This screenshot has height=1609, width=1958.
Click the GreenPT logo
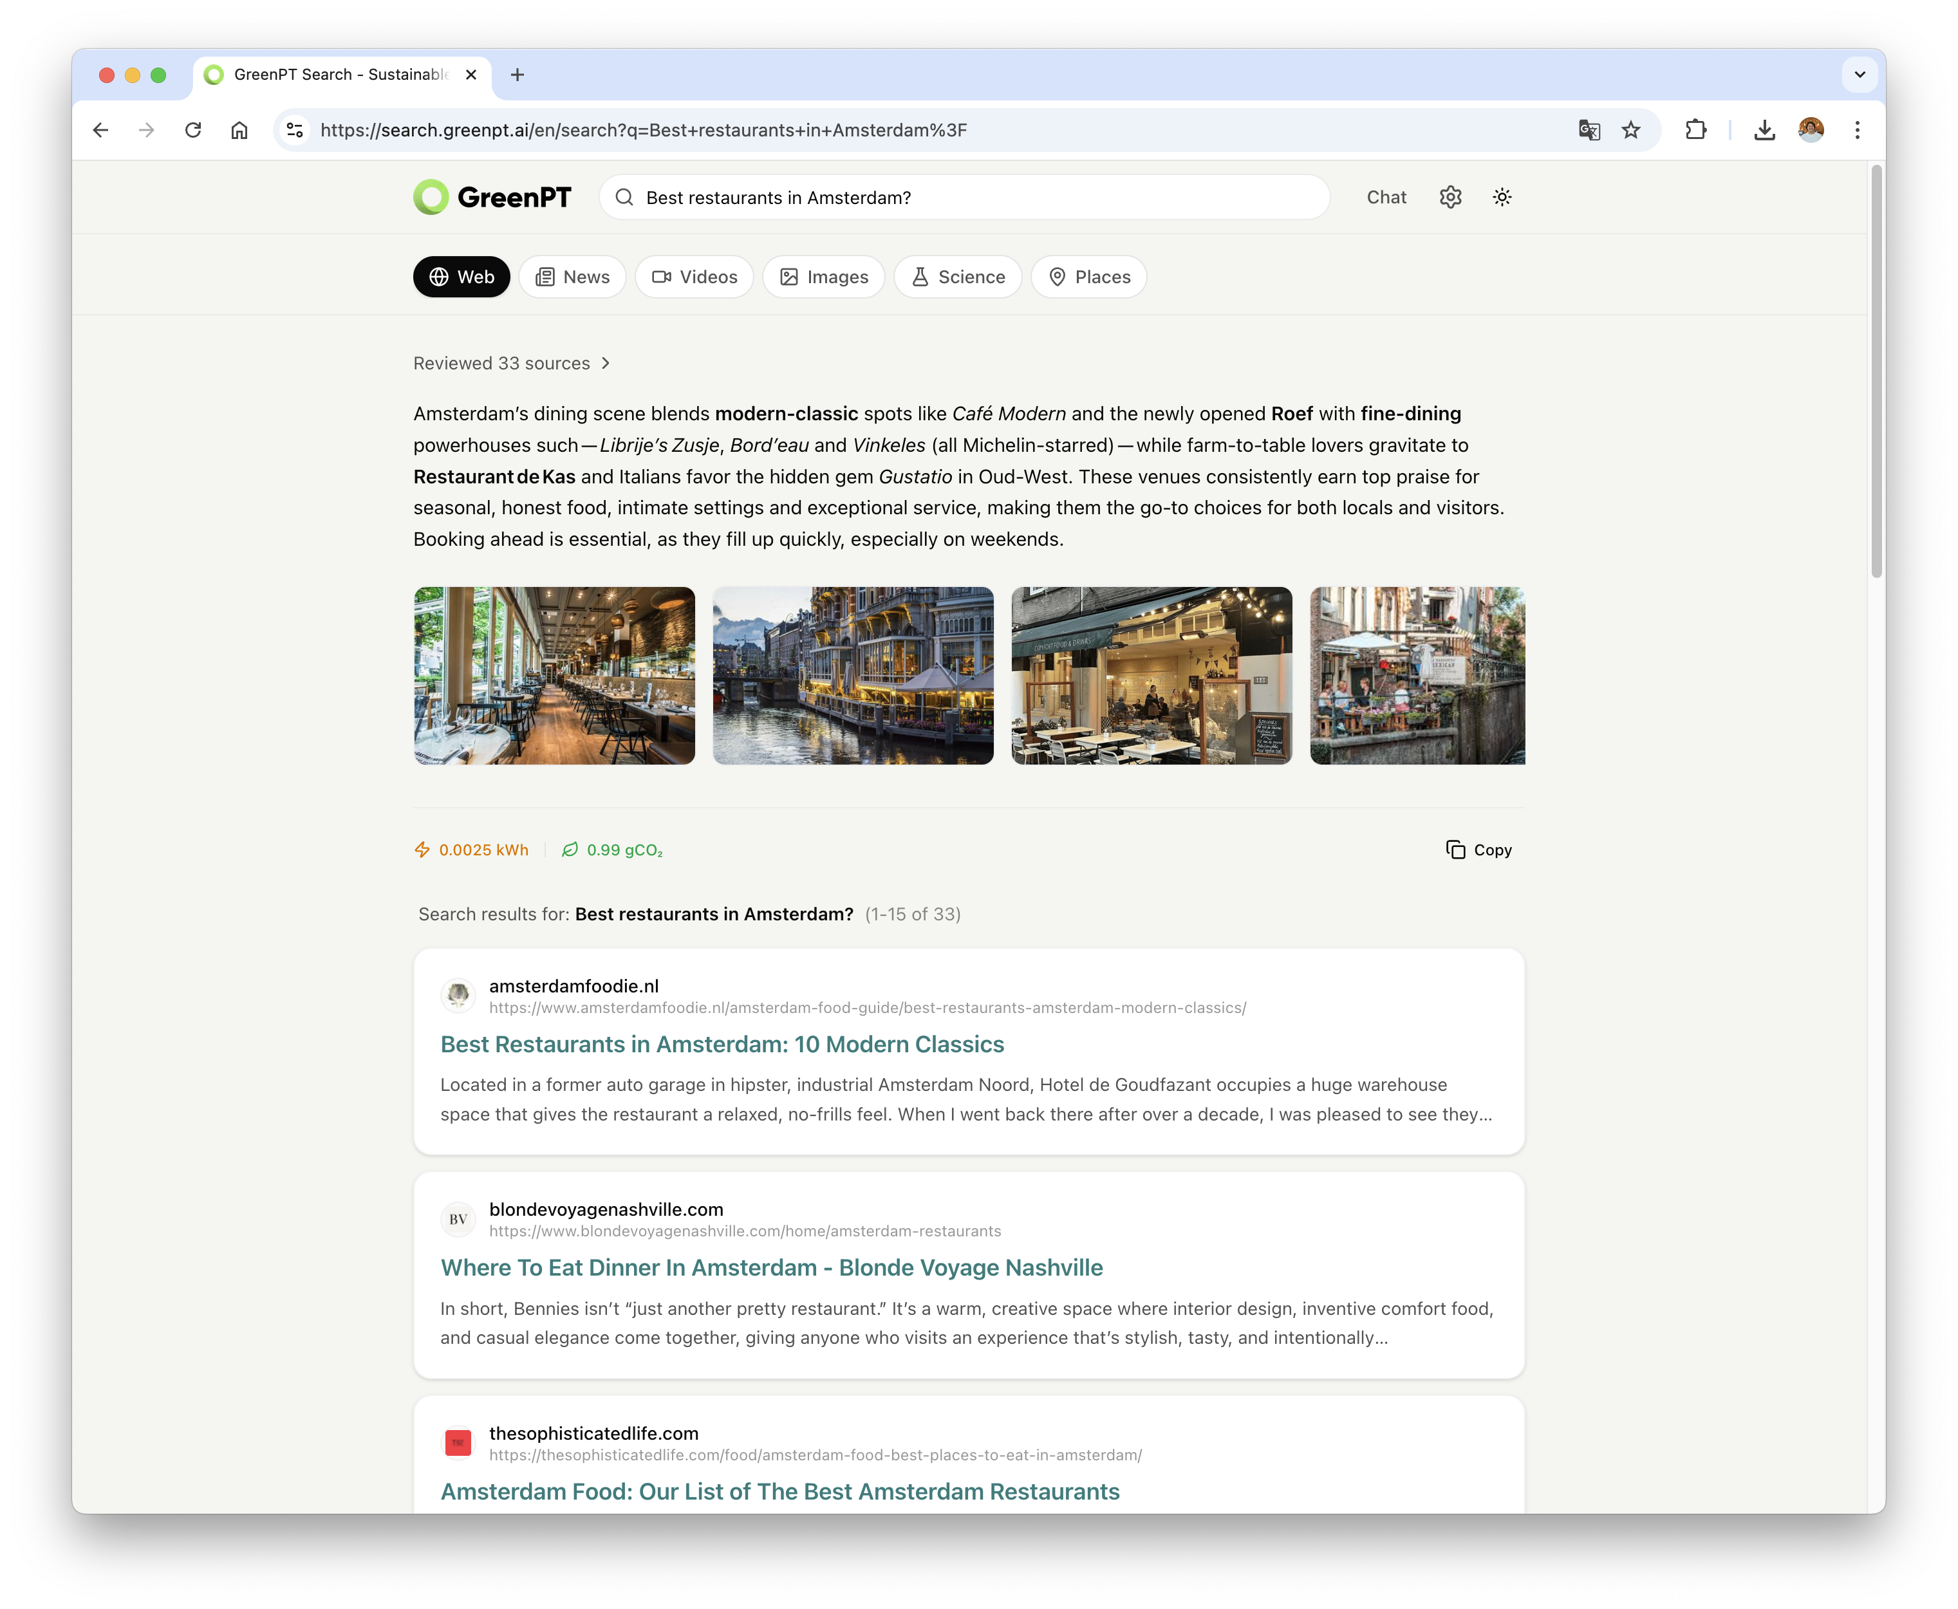pyautogui.click(x=492, y=196)
